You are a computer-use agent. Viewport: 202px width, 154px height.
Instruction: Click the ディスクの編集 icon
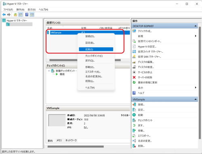pyautogui.click(x=134, y=62)
